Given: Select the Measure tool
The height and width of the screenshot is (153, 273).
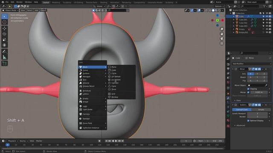Looking at the screenshot, I should (x=4, y=57).
